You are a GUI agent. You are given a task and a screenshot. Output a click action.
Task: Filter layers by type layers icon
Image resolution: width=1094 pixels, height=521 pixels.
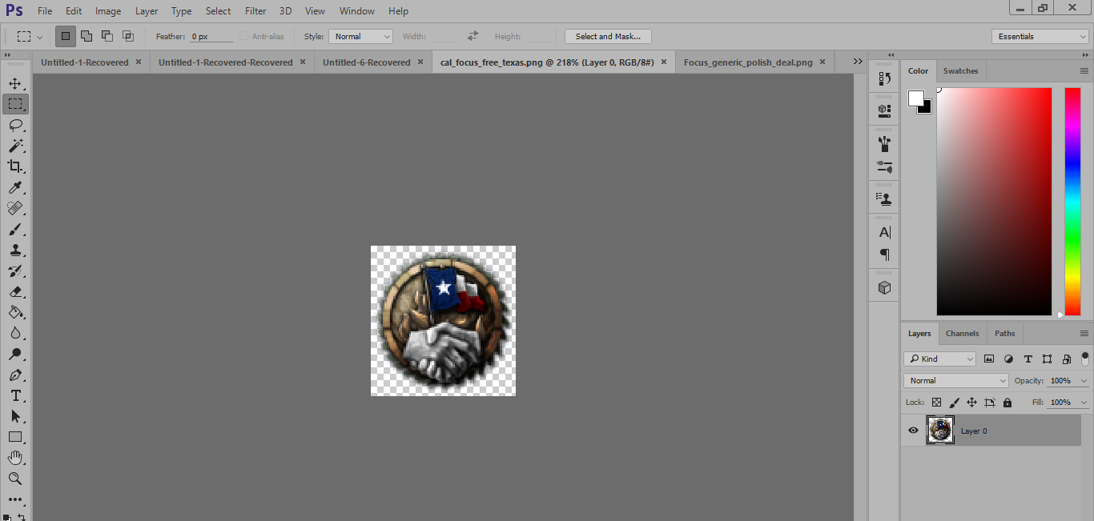click(x=1028, y=359)
